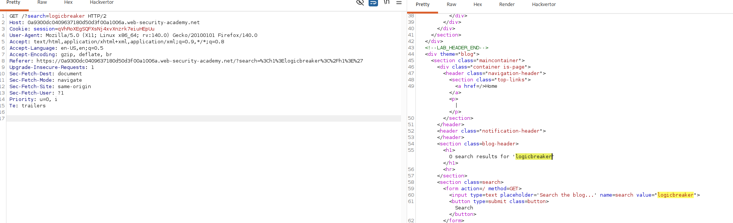The width and height of the screenshot is (733, 223).
Task: Select the response Pretty tab
Action: pos(423,5)
